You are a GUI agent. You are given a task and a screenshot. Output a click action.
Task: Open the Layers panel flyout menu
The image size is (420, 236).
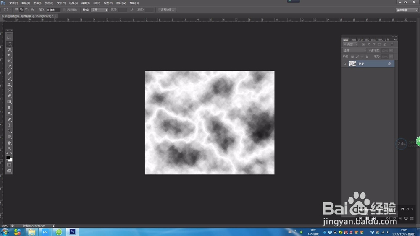[x=395, y=39]
